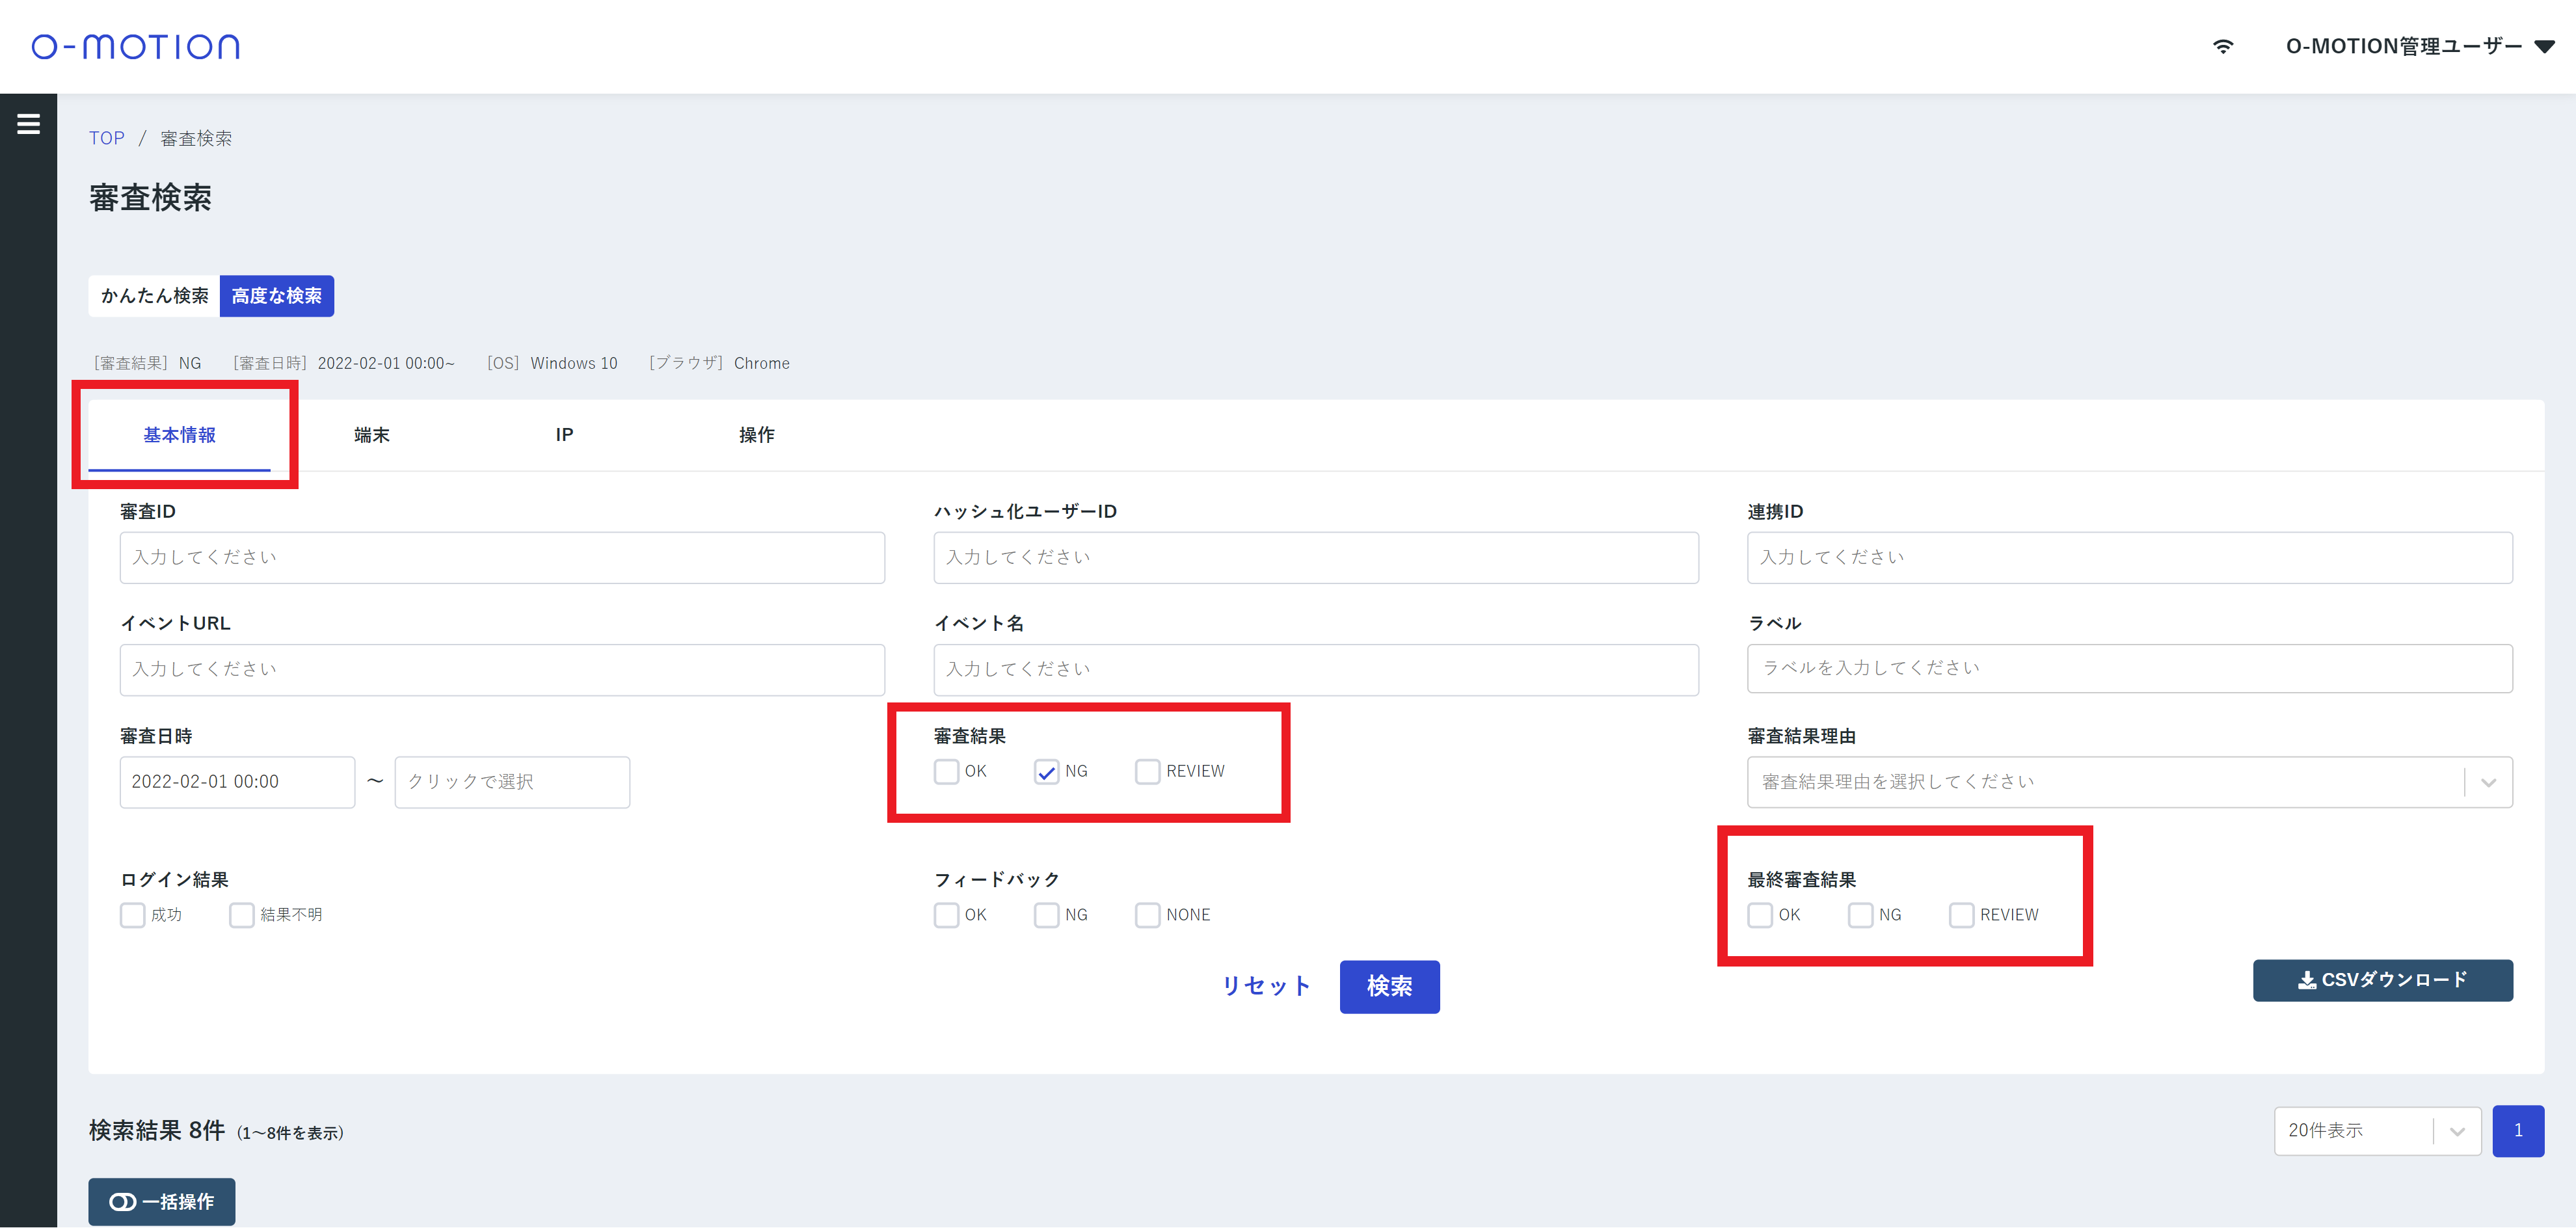Switch to the IP tab
The height and width of the screenshot is (1228, 2576).
coord(564,435)
